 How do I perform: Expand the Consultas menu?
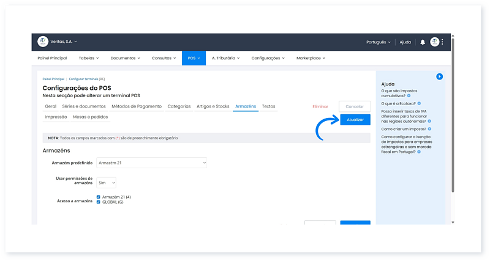point(164,58)
